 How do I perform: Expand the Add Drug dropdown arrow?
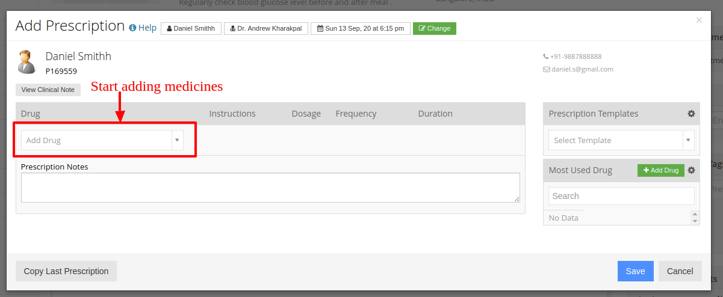click(177, 140)
